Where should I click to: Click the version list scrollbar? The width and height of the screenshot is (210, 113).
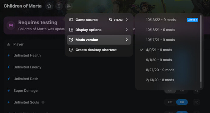tap(201, 49)
